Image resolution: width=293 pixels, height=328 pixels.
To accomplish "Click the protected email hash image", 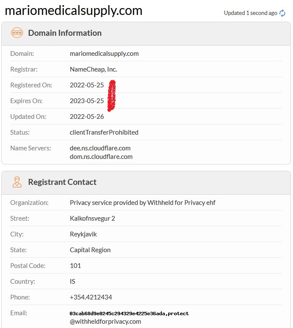I will pyautogui.click(x=129, y=314).
